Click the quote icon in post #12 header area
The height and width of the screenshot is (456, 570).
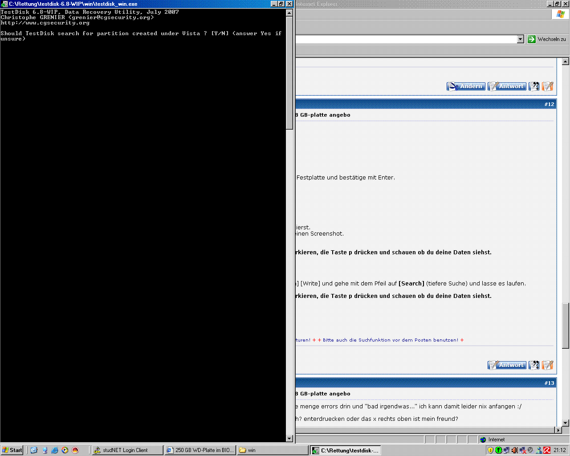534,86
